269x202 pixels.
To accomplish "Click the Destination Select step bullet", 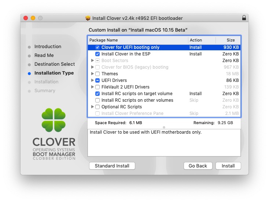I will tap(29, 64).
